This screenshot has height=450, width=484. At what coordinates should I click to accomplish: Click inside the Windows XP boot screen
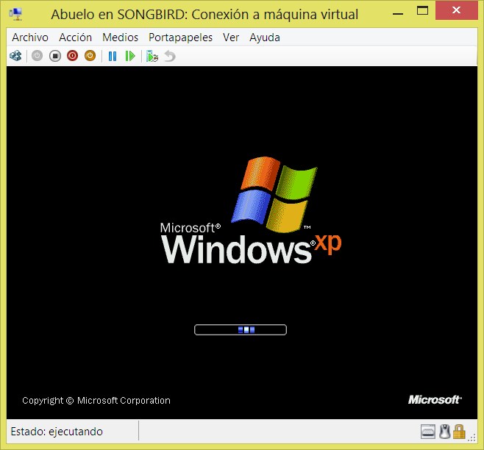242,243
